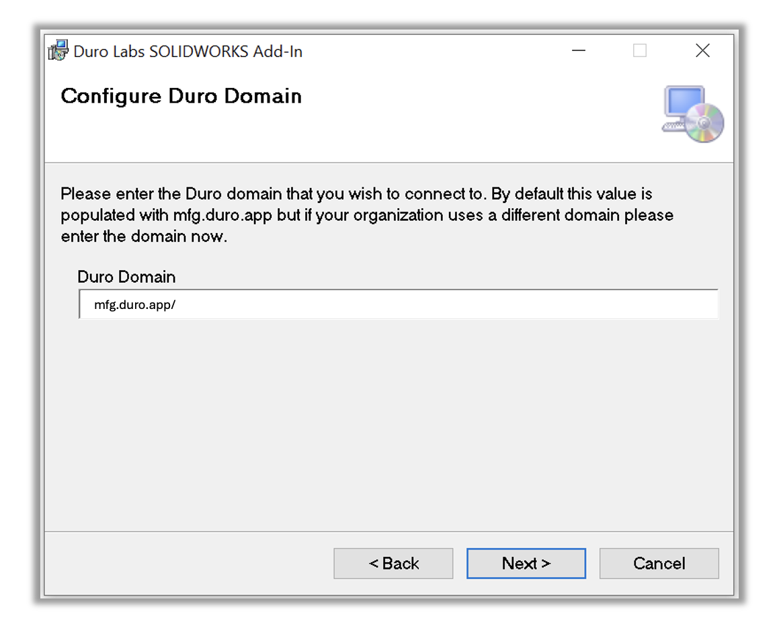Cancel the add-in installation
Image resolution: width=777 pixels, height=626 pixels.
659,563
